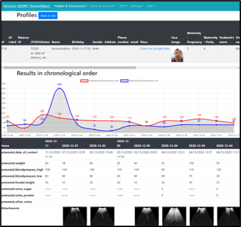The width and height of the screenshot is (241, 227).
Task: Select antenatal.other_notes row label
Action: pyautogui.click(x=17, y=202)
